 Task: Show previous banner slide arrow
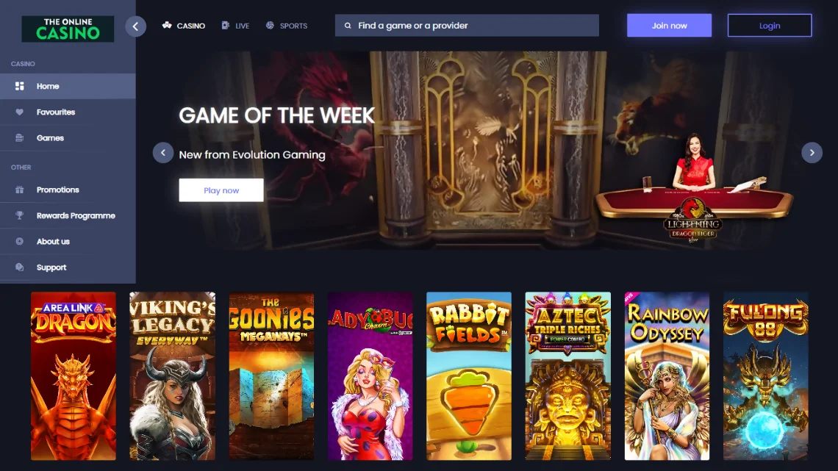(x=163, y=153)
